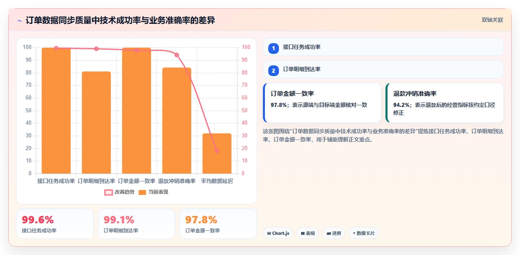Viewport: 520px width, 255px height.
Task: Click trend line point above 退款冲销准确率
Action: point(176,55)
